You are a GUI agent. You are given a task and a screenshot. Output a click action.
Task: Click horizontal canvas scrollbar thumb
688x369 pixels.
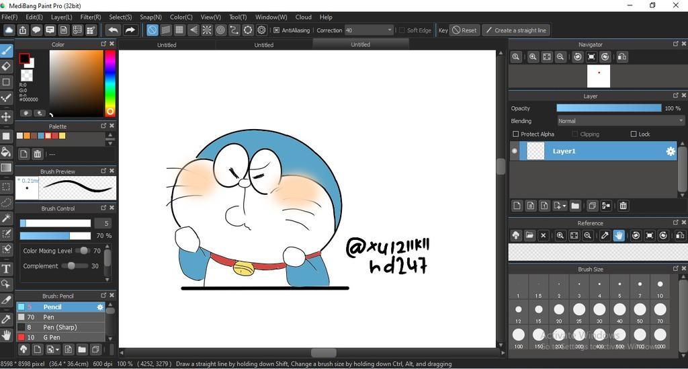pos(323,353)
